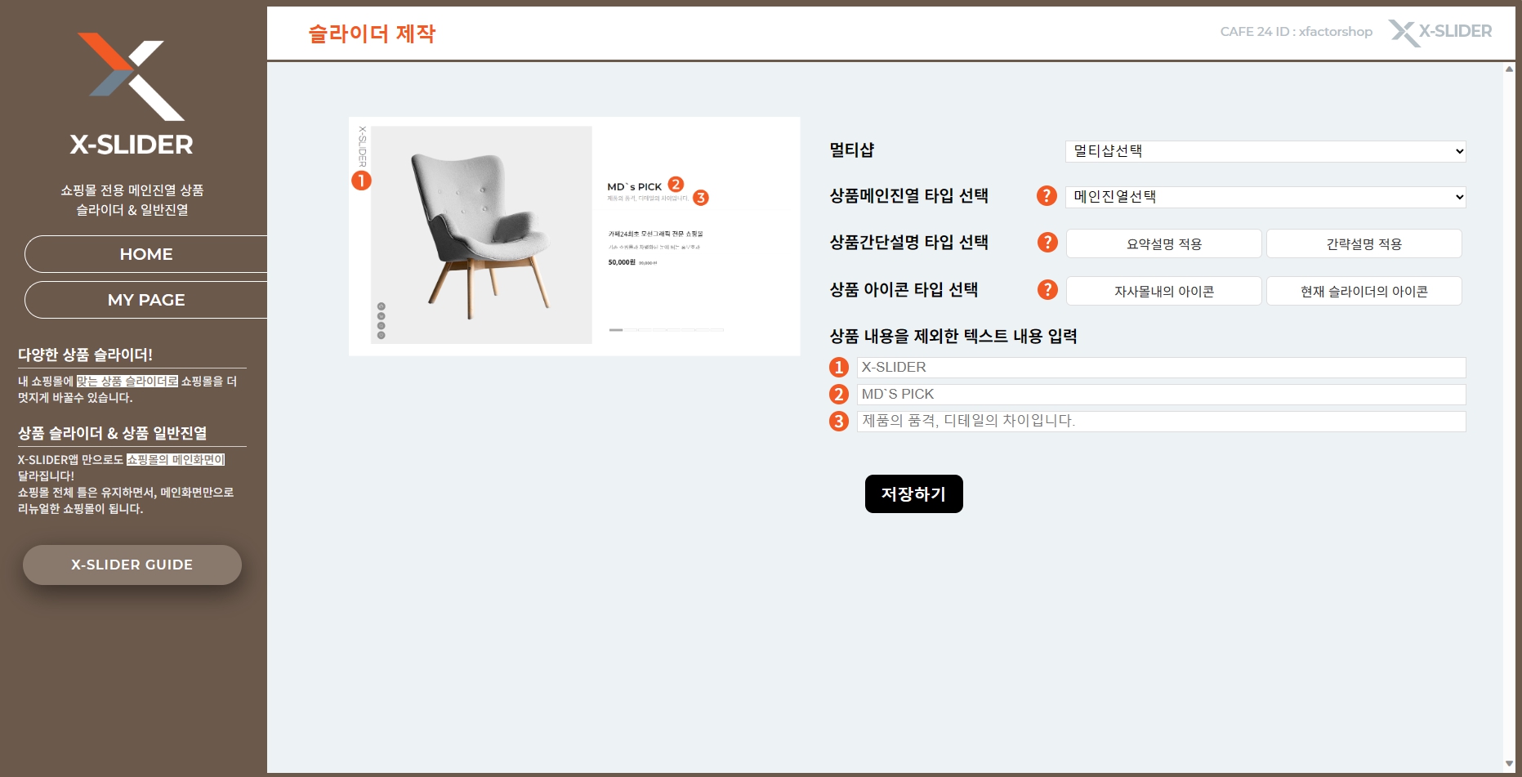Click the number 3 marker in preview image
Image resolution: width=1522 pixels, height=777 pixels.
click(701, 198)
